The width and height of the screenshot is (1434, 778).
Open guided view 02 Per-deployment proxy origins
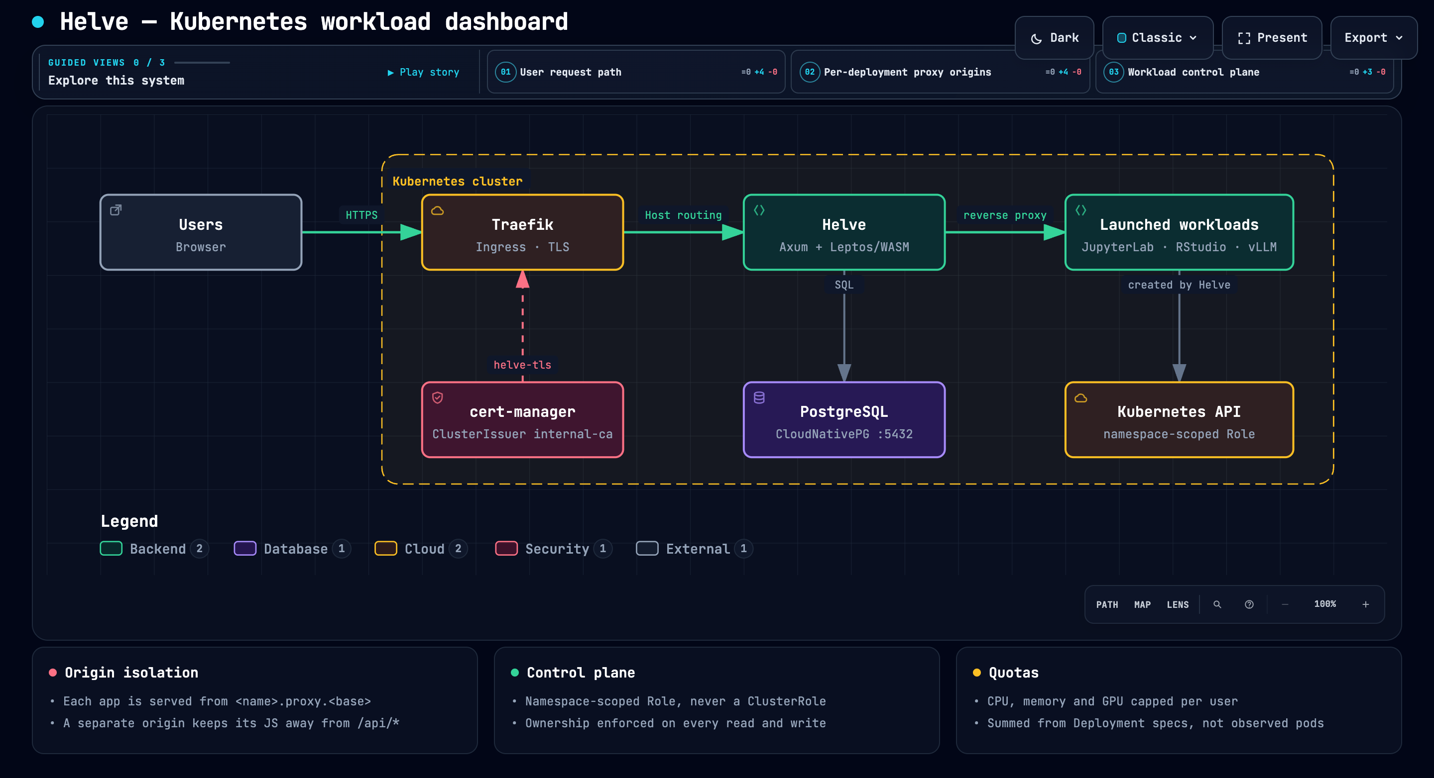click(x=940, y=72)
